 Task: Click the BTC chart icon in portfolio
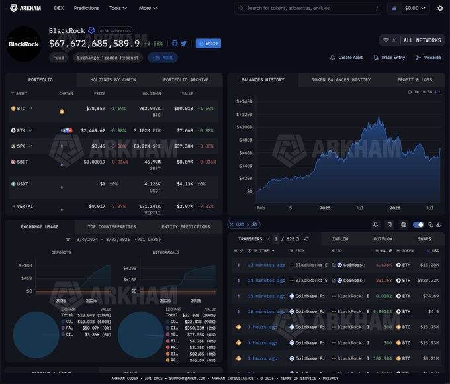[30, 109]
